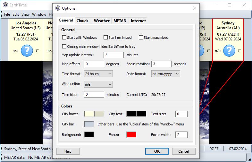Switch to the METAR tab

coord(120,21)
